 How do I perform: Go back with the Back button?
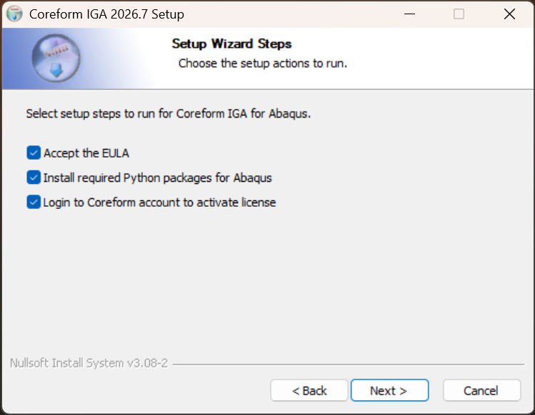point(309,391)
